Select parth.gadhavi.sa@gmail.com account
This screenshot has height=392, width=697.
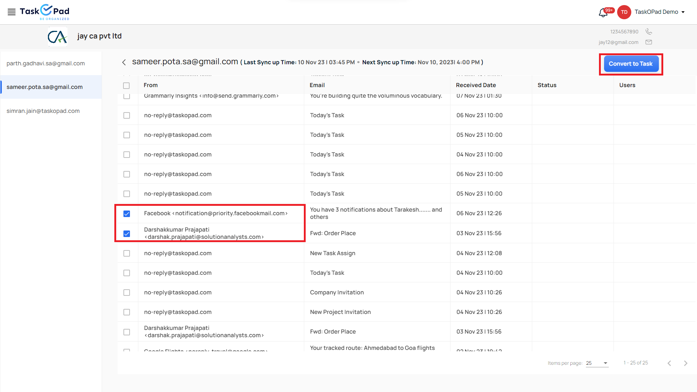[x=46, y=64]
